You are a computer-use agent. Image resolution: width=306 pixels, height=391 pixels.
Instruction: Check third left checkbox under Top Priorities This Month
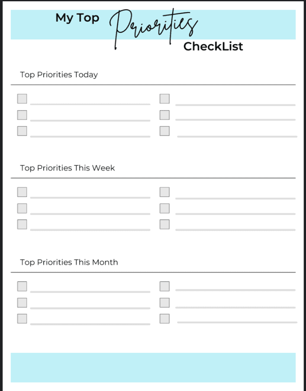(x=22, y=319)
